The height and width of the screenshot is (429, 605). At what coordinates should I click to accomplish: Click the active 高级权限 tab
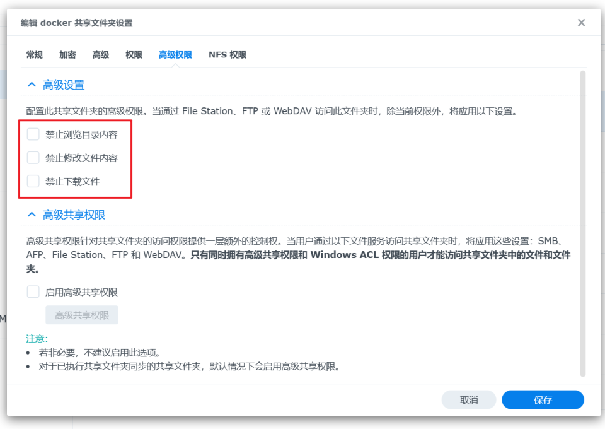[175, 55]
